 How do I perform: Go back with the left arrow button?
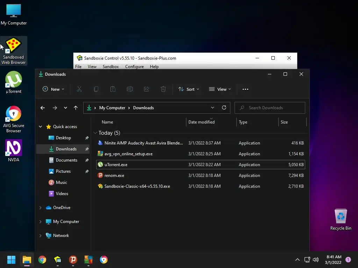pyautogui.click(x=43, y=108)
